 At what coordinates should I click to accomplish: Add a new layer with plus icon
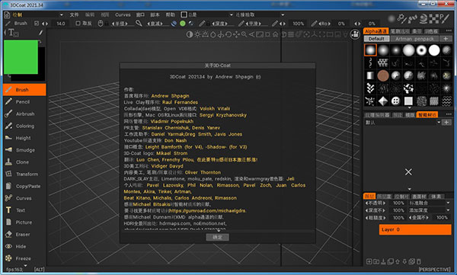(369, 261)
